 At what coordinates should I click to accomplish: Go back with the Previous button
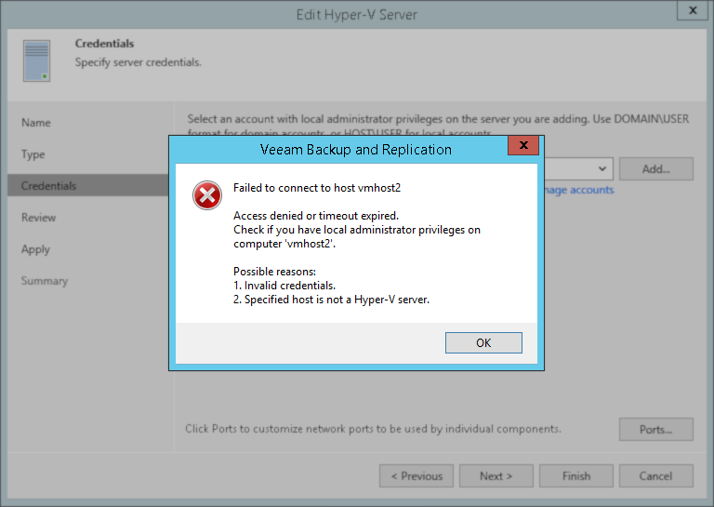[416, 476]
